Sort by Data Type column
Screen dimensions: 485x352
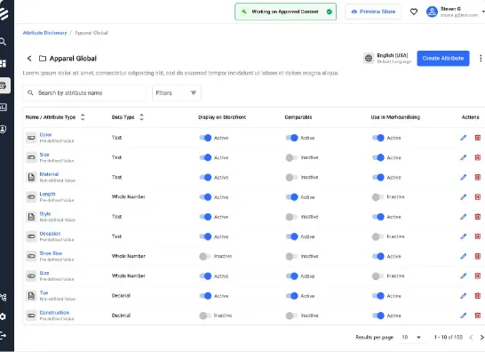tap(141, 117)
